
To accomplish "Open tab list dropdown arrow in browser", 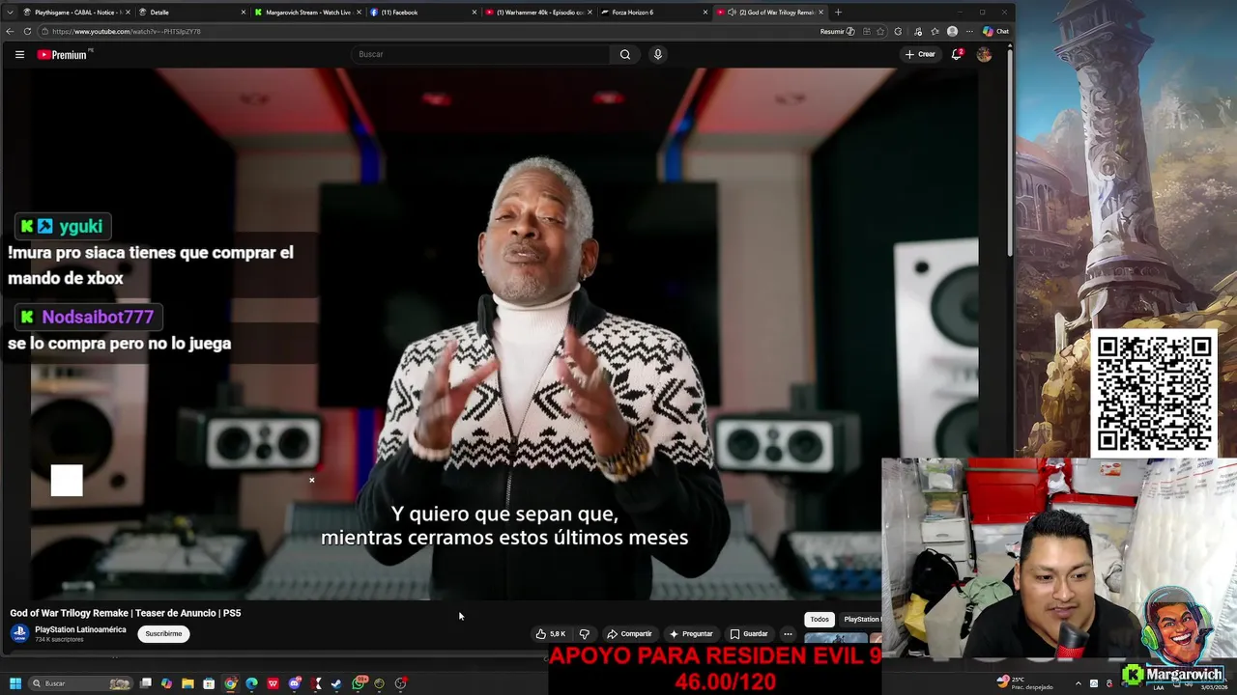I will tap(10, 12).
